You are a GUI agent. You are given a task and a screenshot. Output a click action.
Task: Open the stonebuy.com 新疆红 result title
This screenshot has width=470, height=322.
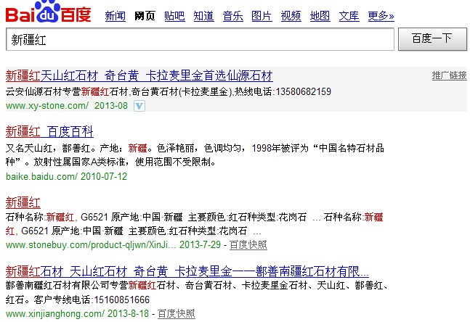pyautogui.click(x=23, y=201)
